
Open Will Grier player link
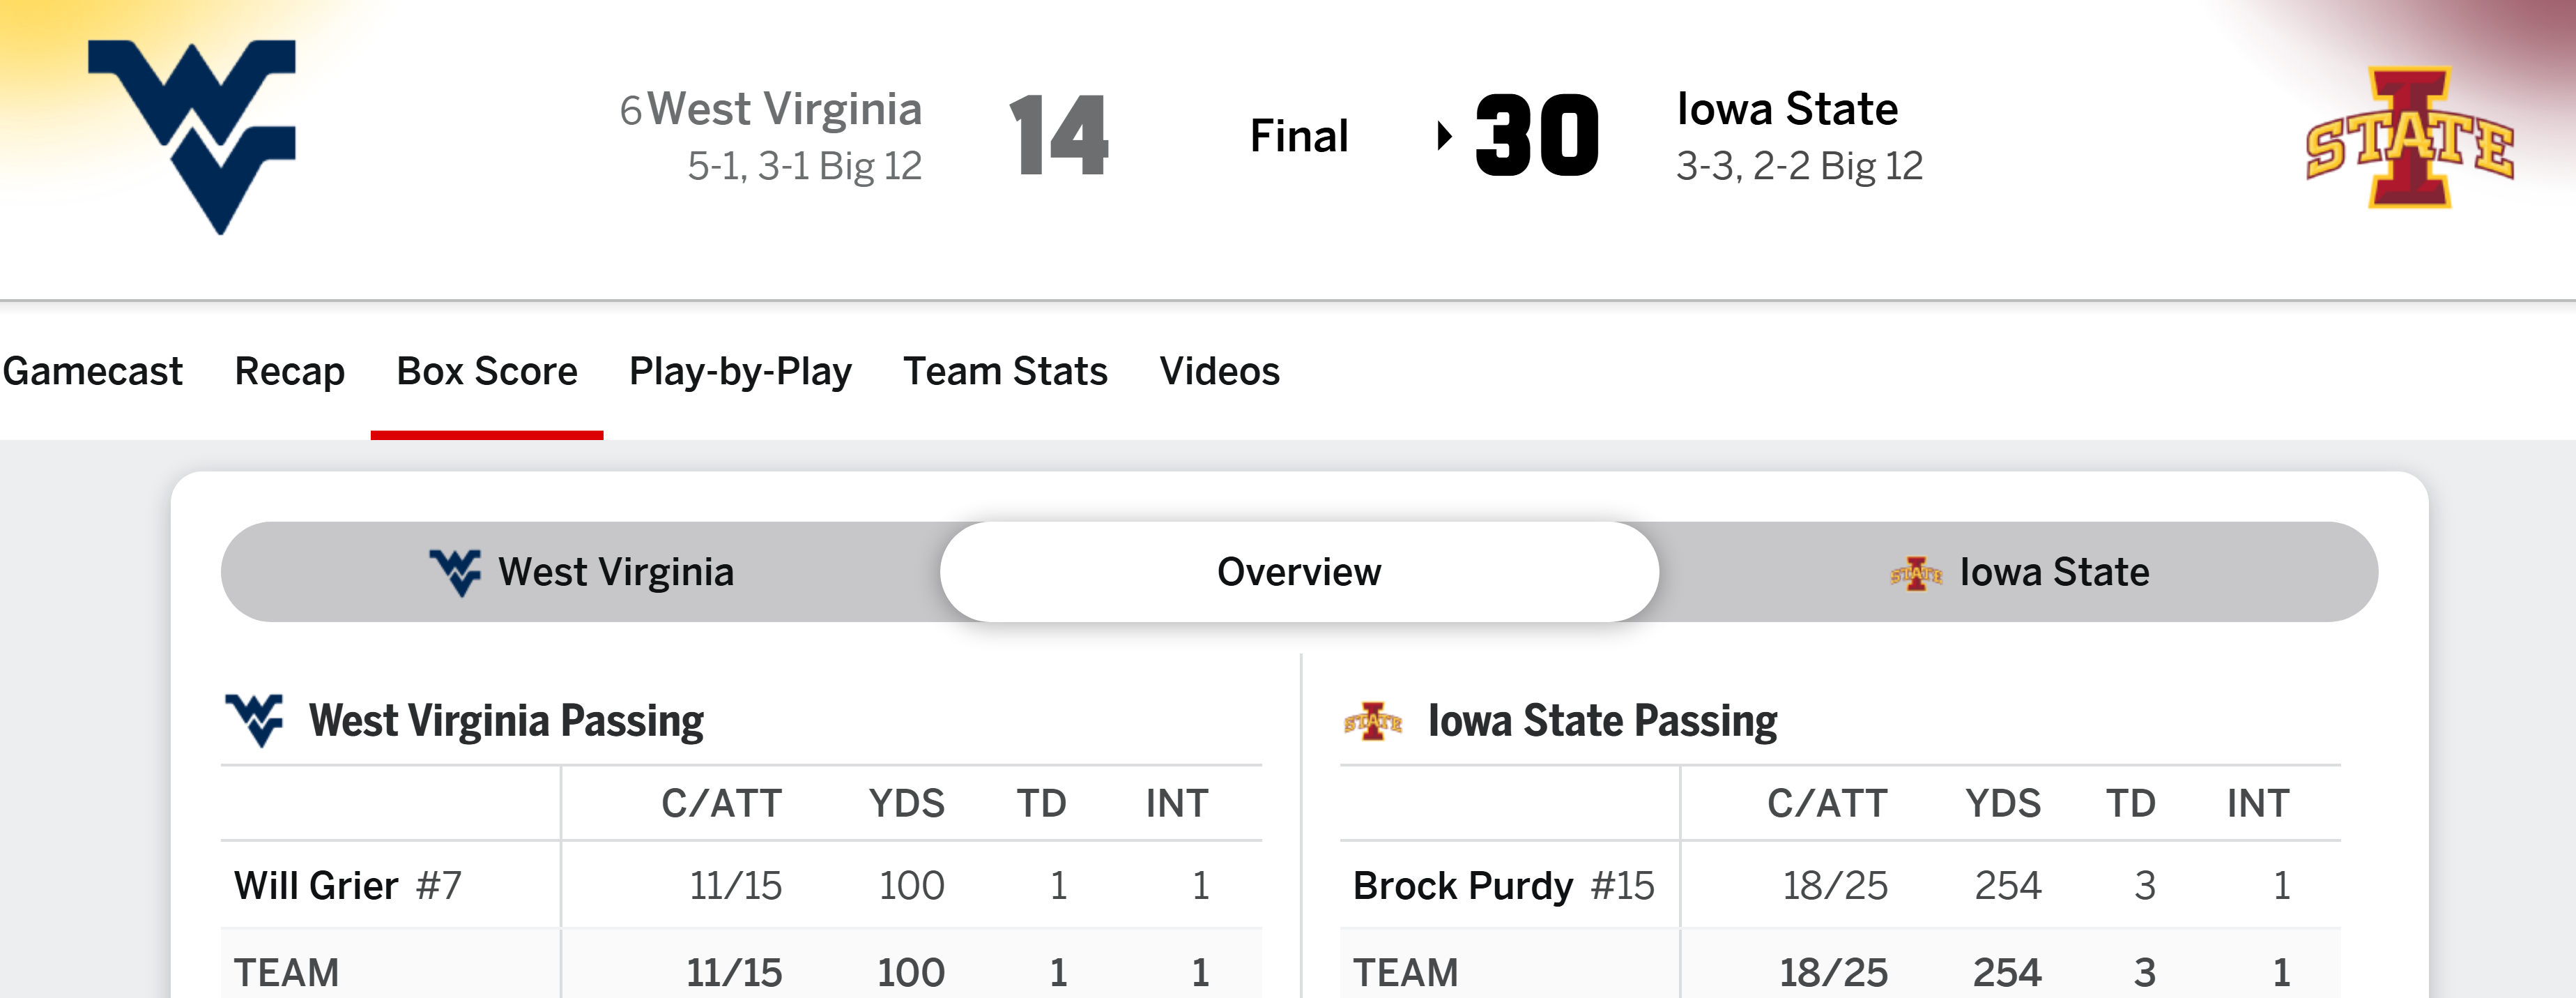click(x=316, y=886)
